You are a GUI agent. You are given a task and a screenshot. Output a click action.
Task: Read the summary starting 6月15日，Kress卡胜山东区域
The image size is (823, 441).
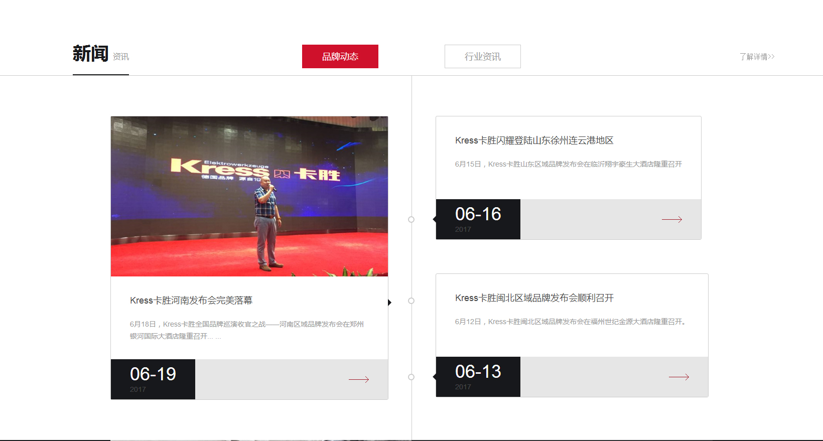coord(569,164)
